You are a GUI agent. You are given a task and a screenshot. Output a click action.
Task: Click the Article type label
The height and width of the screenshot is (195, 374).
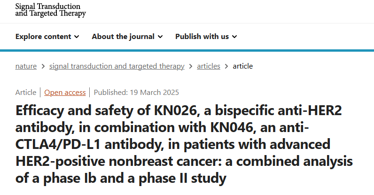[x=26, y=93]
